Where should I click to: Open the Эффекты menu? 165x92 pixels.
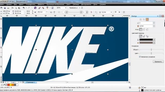tap(41, 5)
